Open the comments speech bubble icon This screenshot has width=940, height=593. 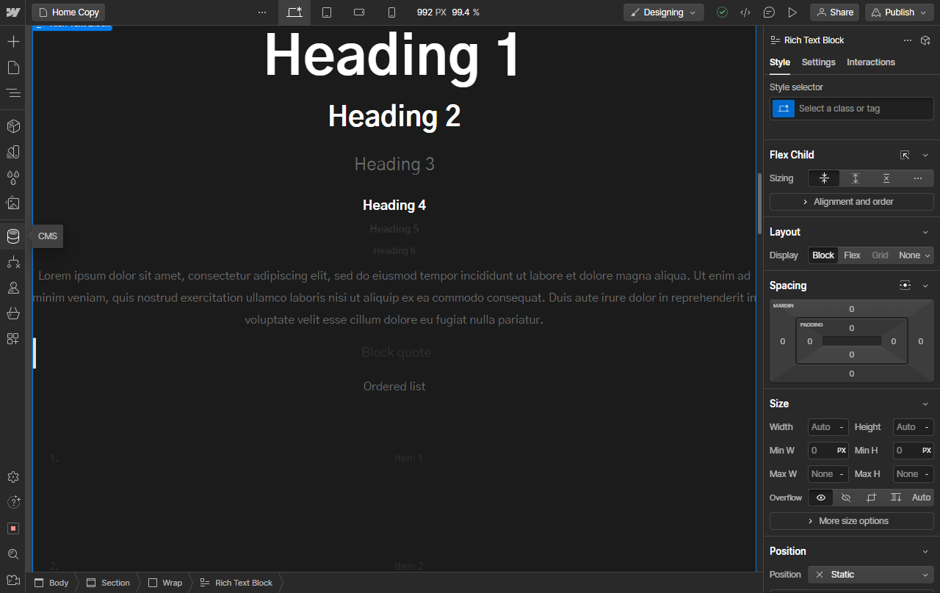(769, 12)
